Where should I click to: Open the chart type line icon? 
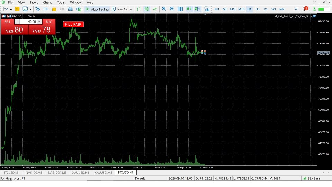(x=6, y=9)
